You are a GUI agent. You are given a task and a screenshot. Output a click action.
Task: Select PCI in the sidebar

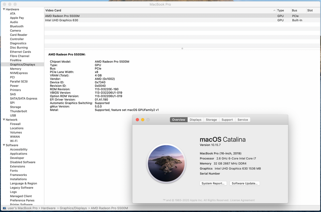[12, 77]
